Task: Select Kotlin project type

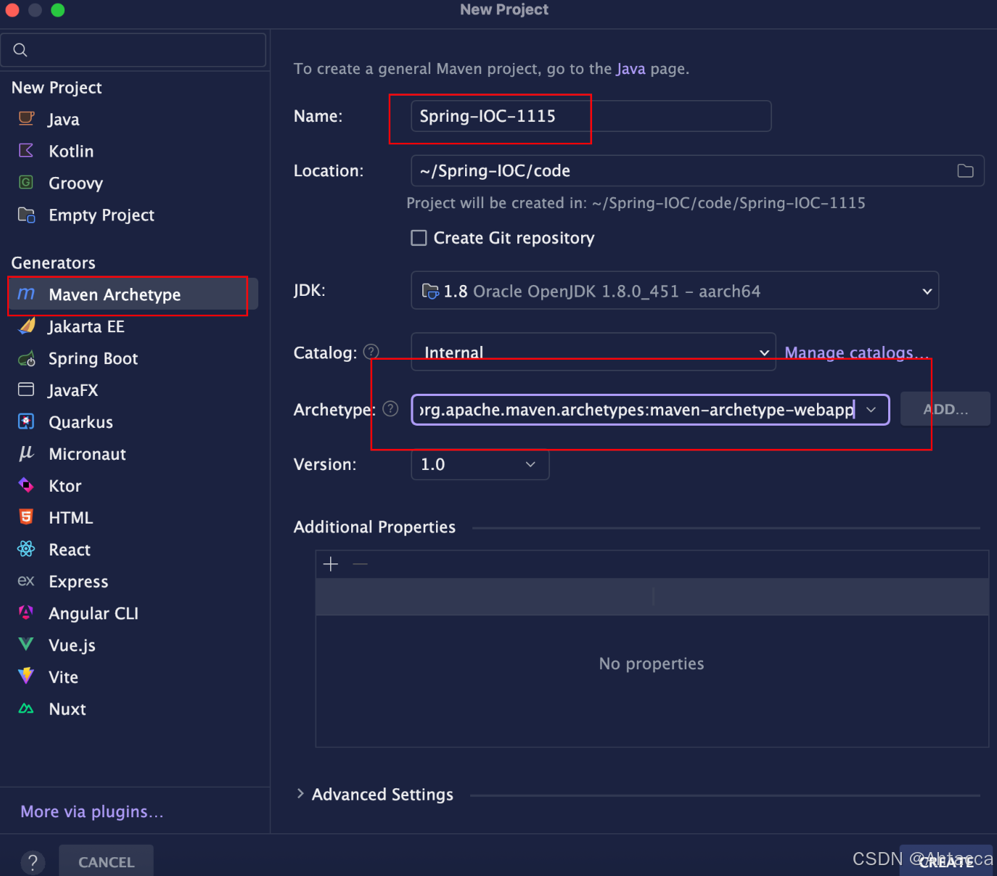Action: [x=71, y=151]
